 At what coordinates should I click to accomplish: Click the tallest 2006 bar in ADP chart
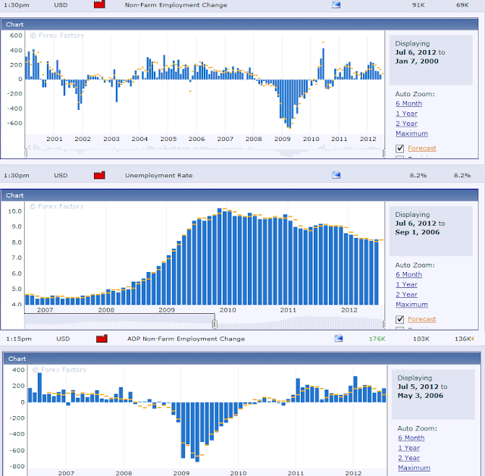coord(39,387)
